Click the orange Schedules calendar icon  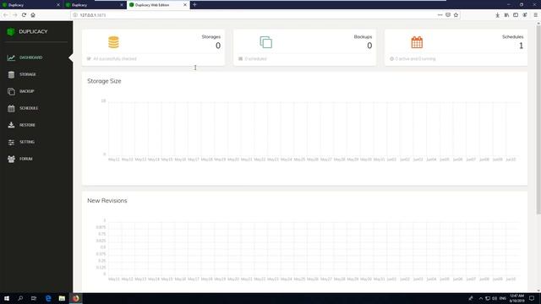[417, 42]
